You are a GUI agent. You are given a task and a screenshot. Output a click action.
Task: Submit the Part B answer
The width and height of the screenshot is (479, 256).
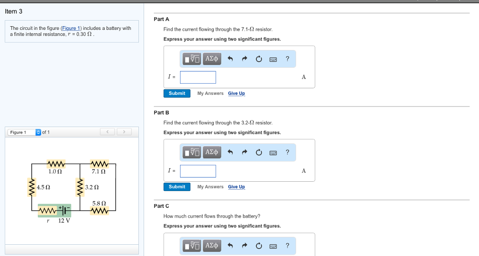point(177,187)
